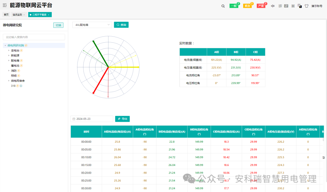
Task: Click lightning icon beside root 微电网研究院
Action: coord(26,45)
